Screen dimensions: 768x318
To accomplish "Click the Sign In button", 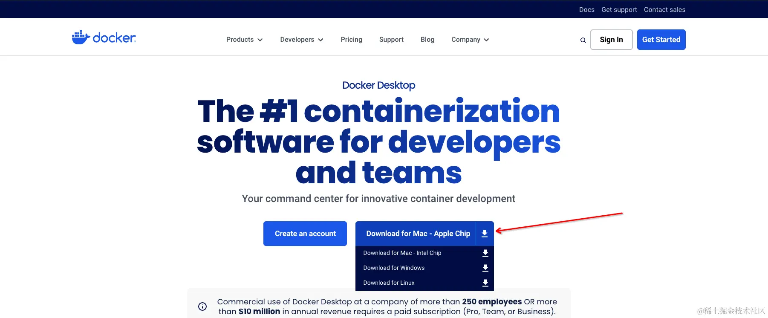I will [611, 40].
